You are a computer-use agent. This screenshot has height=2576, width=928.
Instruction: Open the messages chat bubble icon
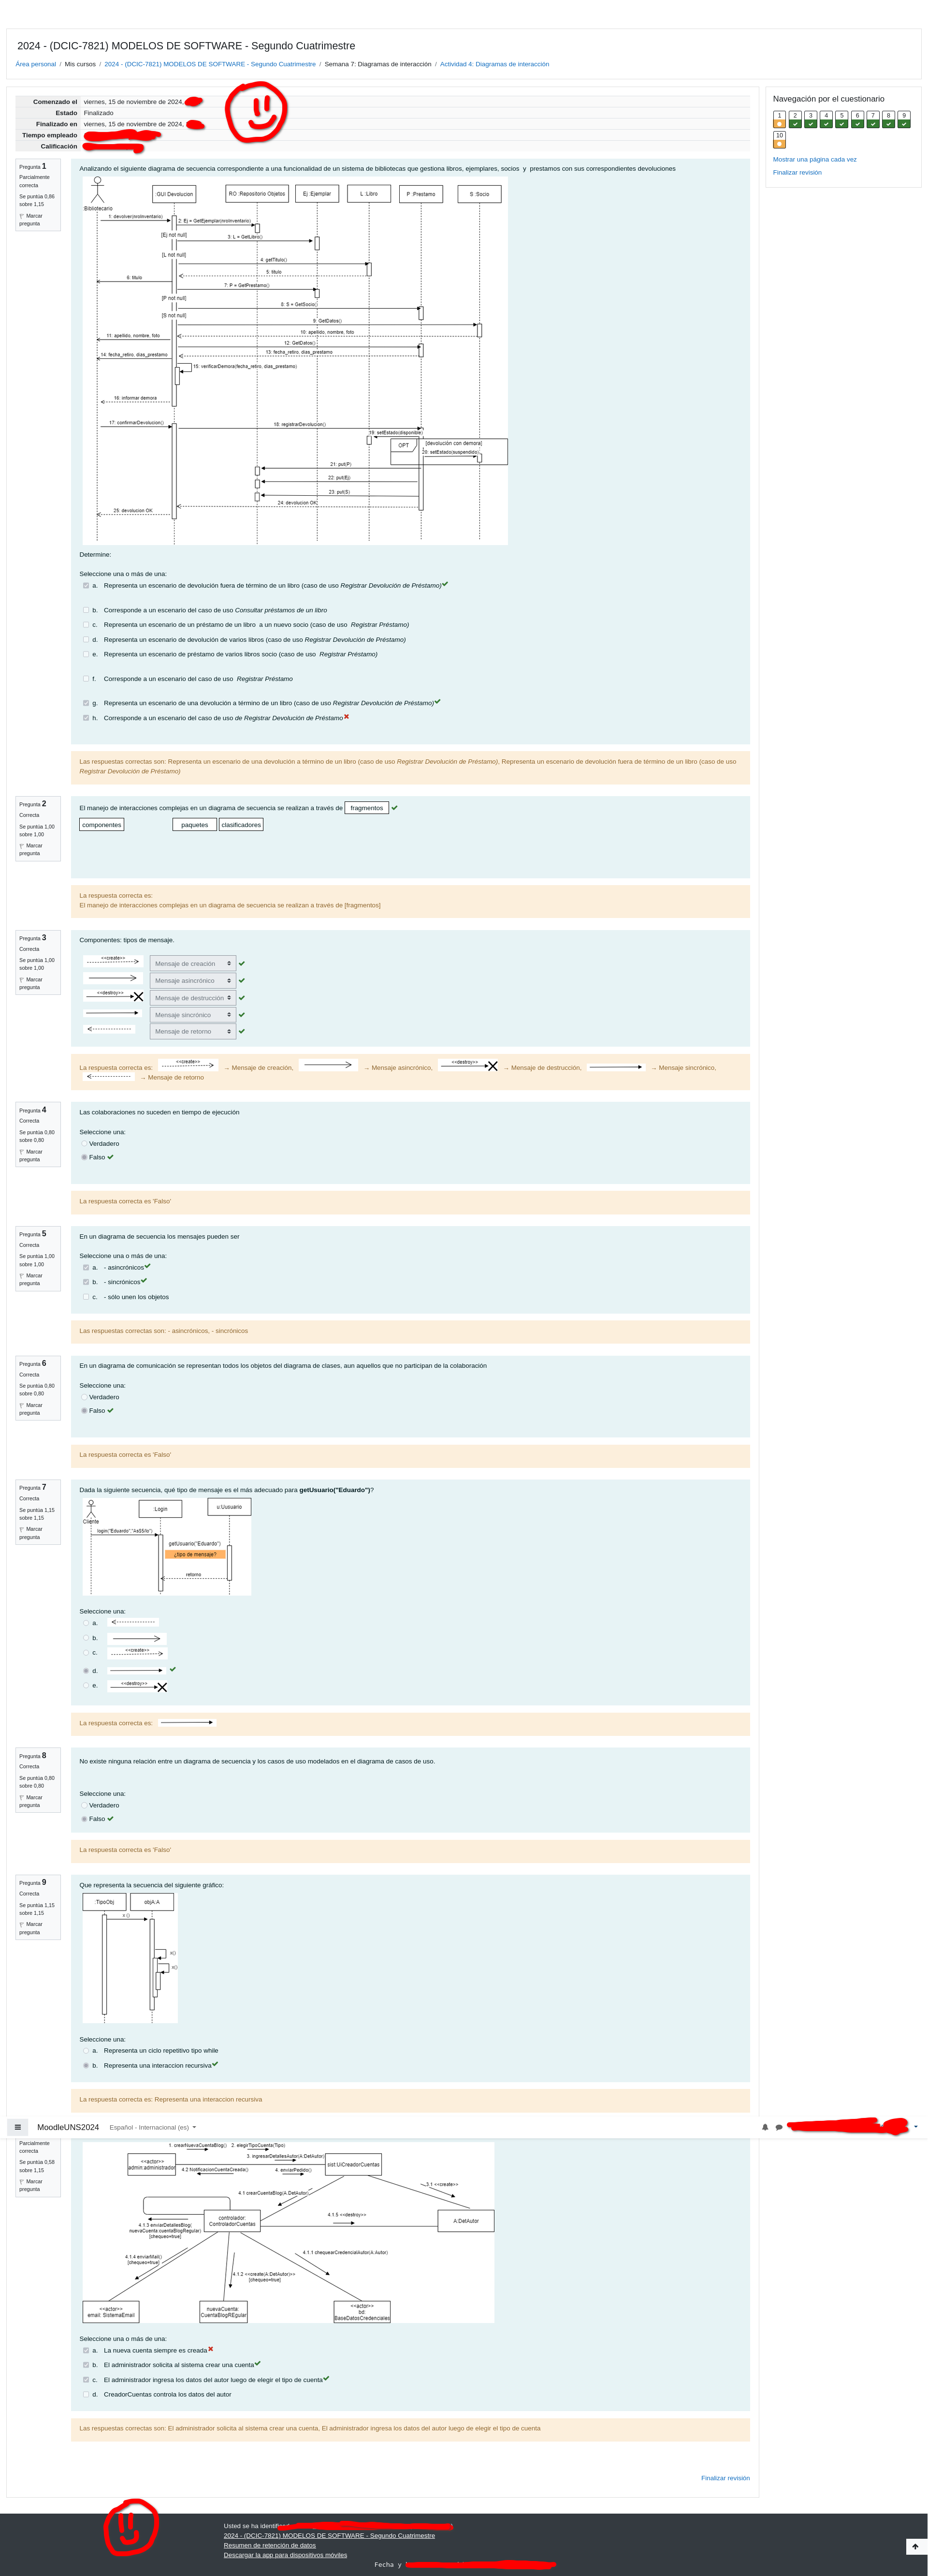pos(778,2127)
